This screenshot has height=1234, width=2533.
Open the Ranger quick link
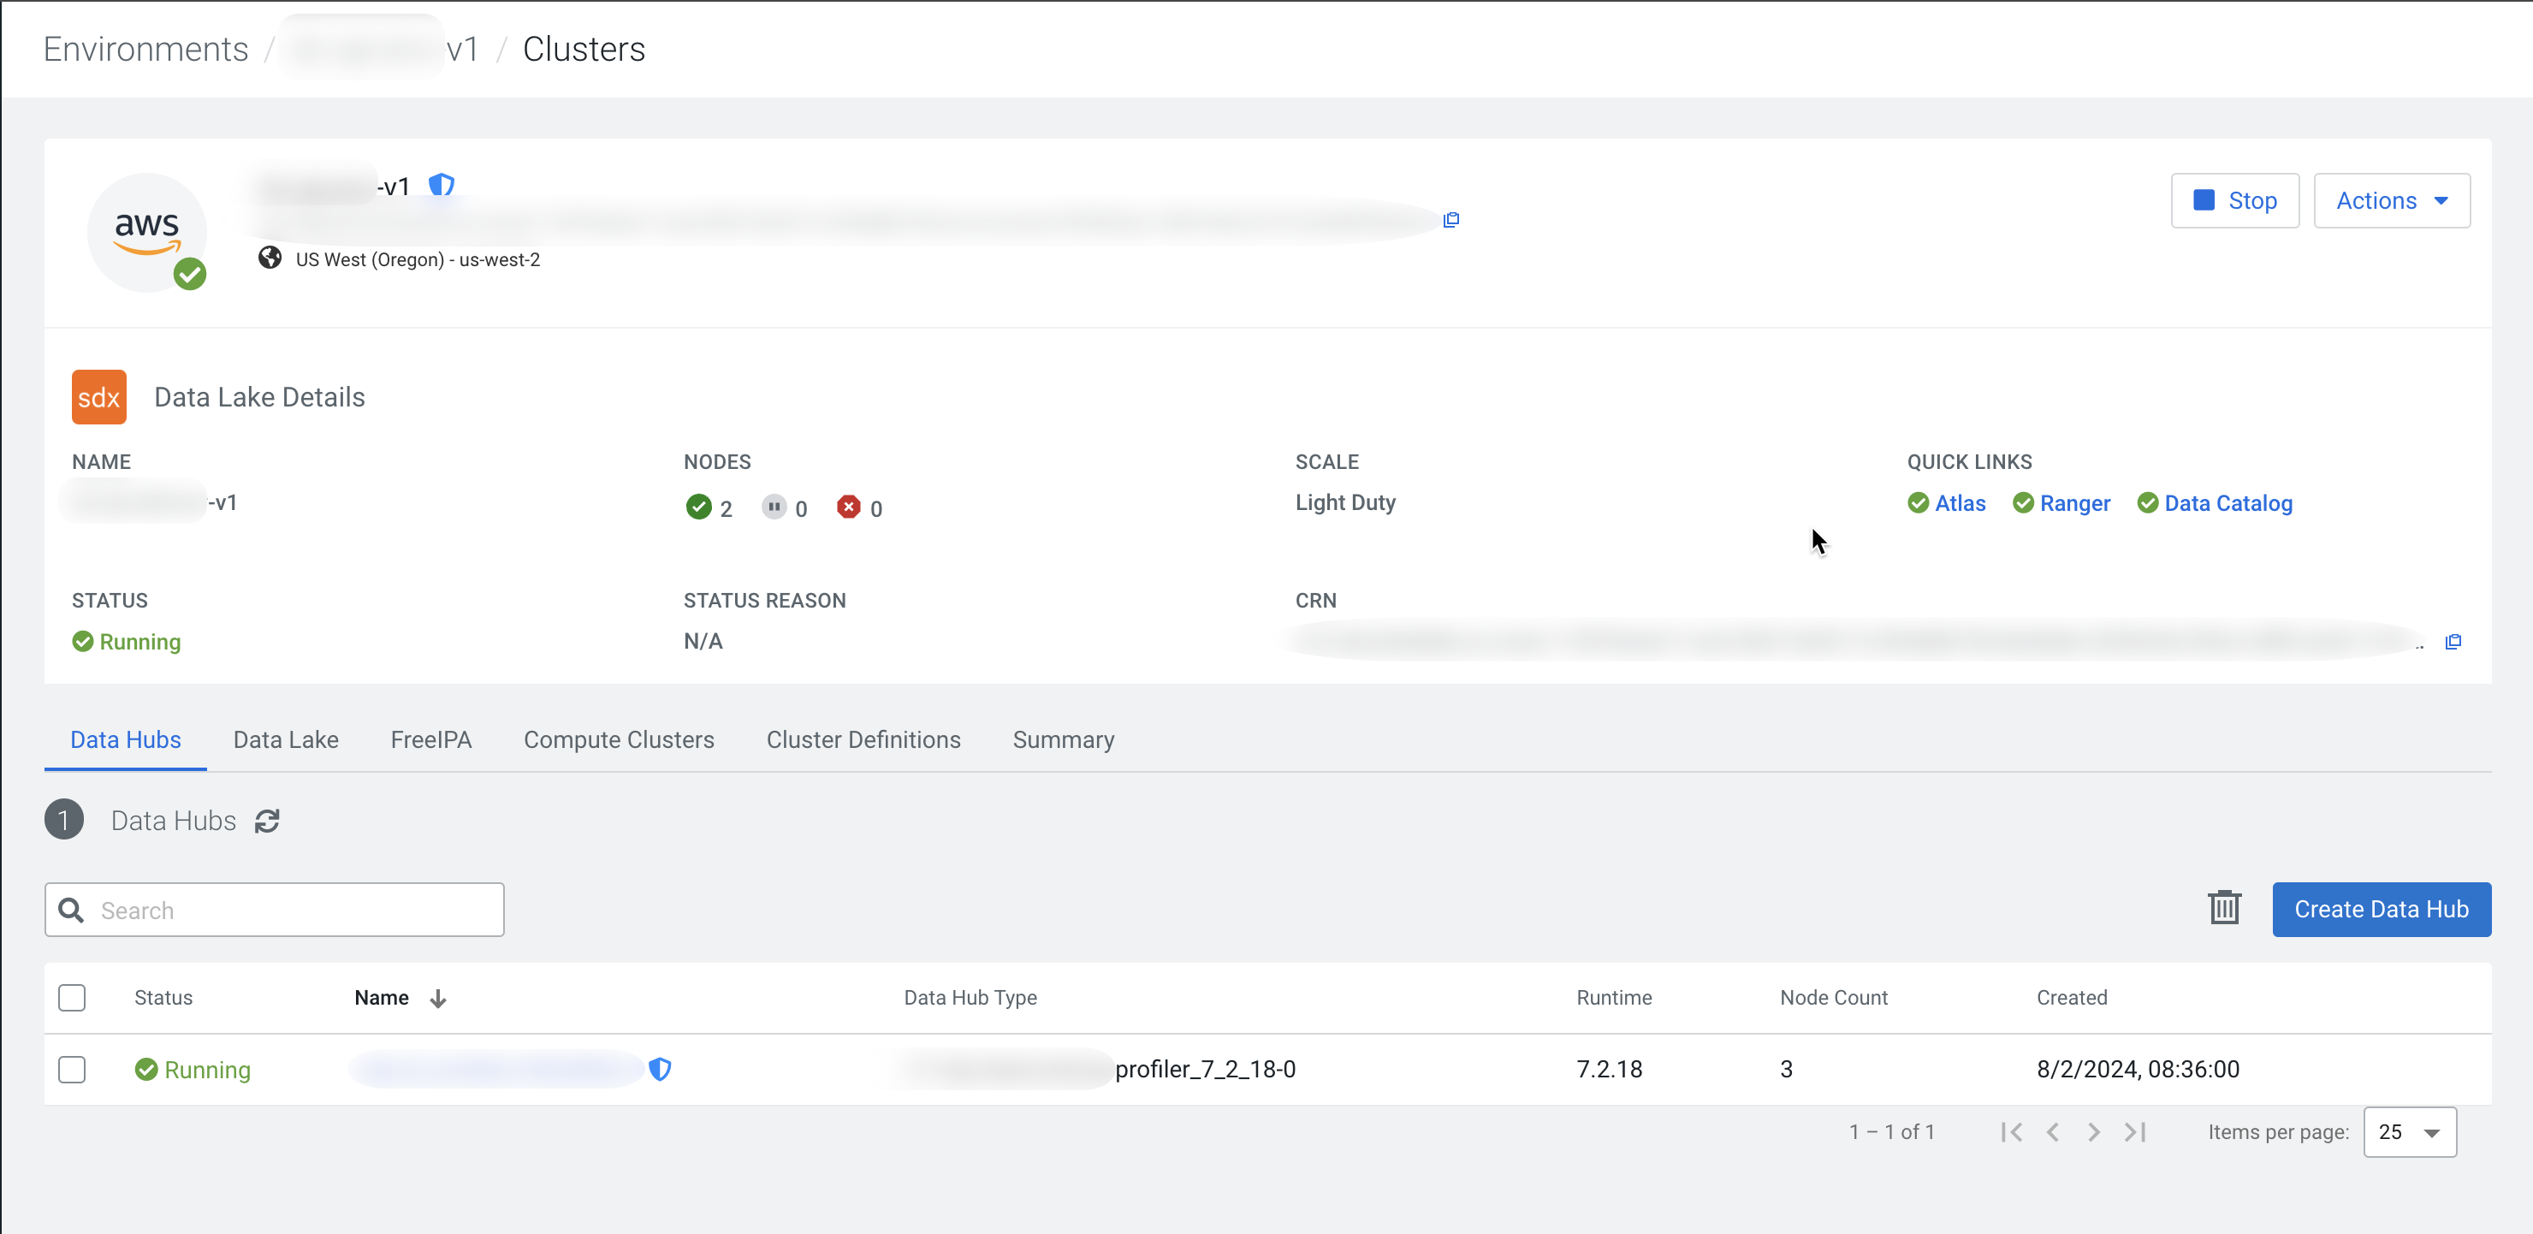pos(2073,503)
